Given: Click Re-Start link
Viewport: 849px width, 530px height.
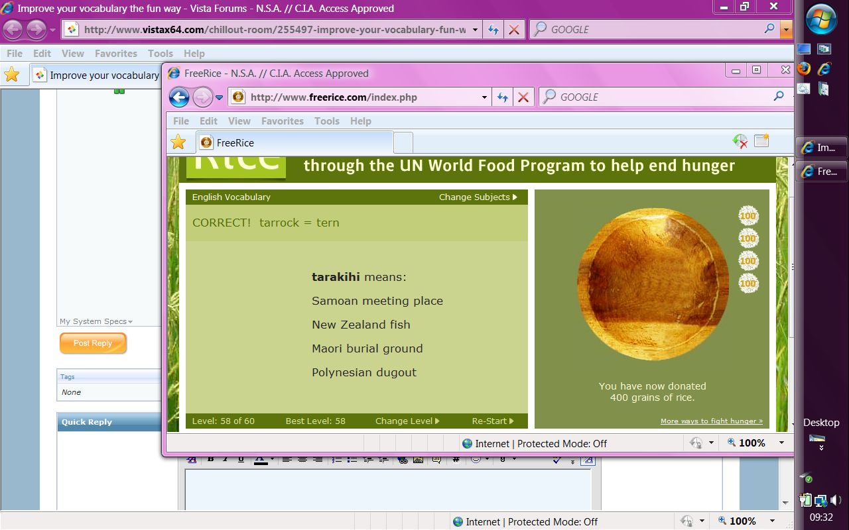Looking at the screenshot, I should (493, 421).
